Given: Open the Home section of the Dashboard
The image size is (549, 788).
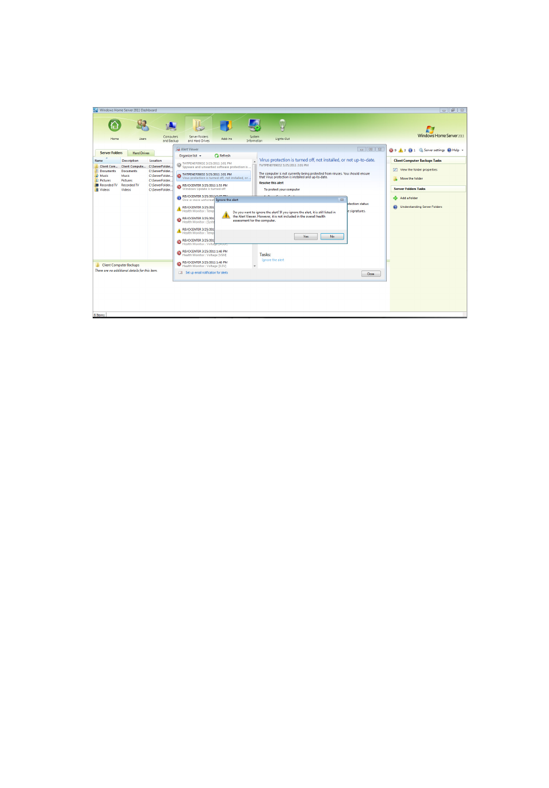Looking at the screenshot, I should (x=115, y=130).
